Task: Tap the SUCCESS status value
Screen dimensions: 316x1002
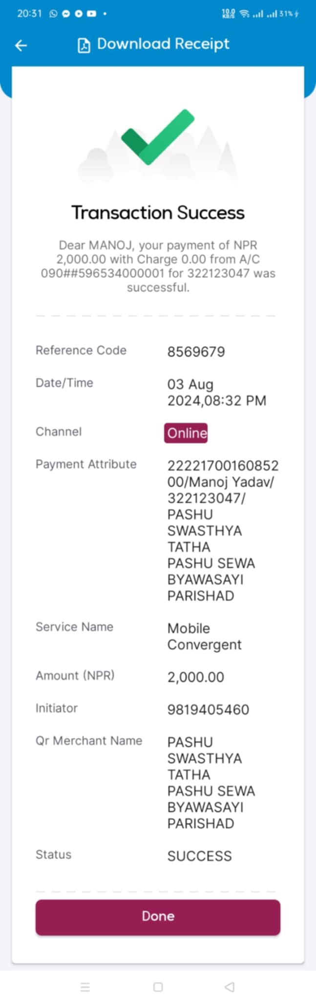Action: pyautogui.click(x=199, y=856)
